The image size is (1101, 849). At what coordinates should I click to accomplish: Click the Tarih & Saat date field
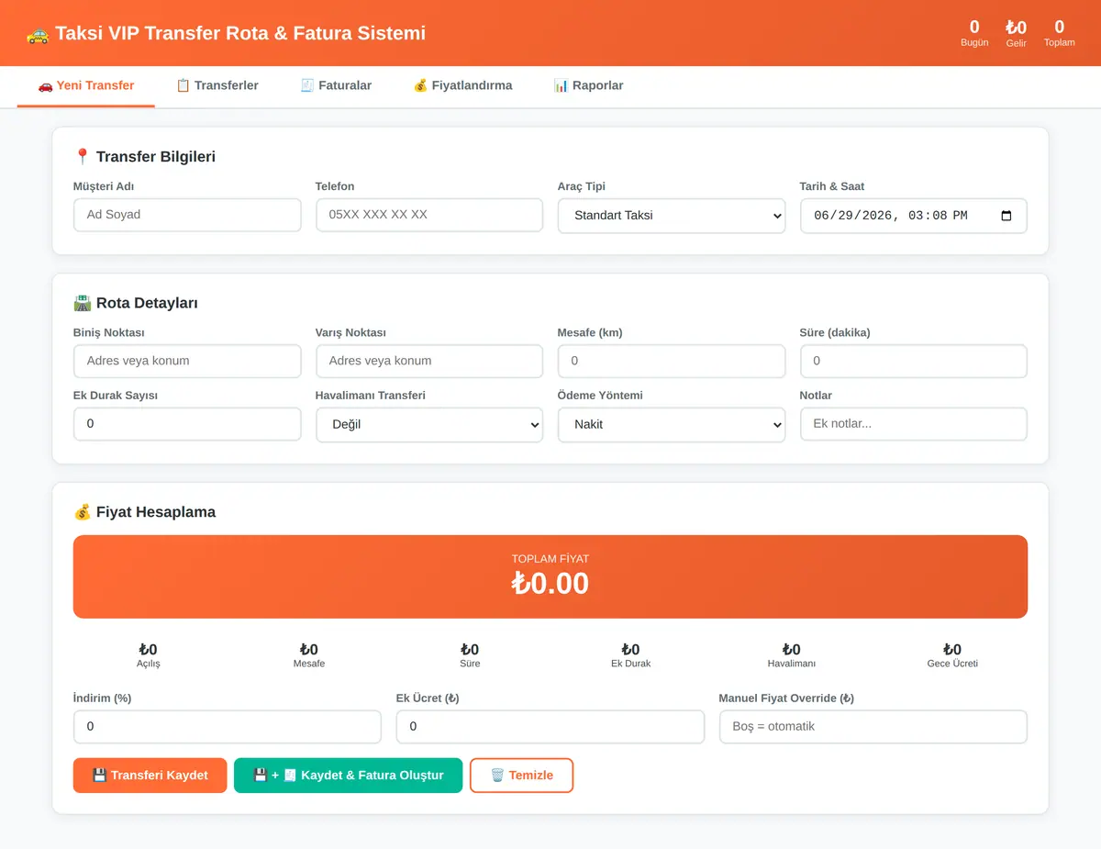pos(914,216)
